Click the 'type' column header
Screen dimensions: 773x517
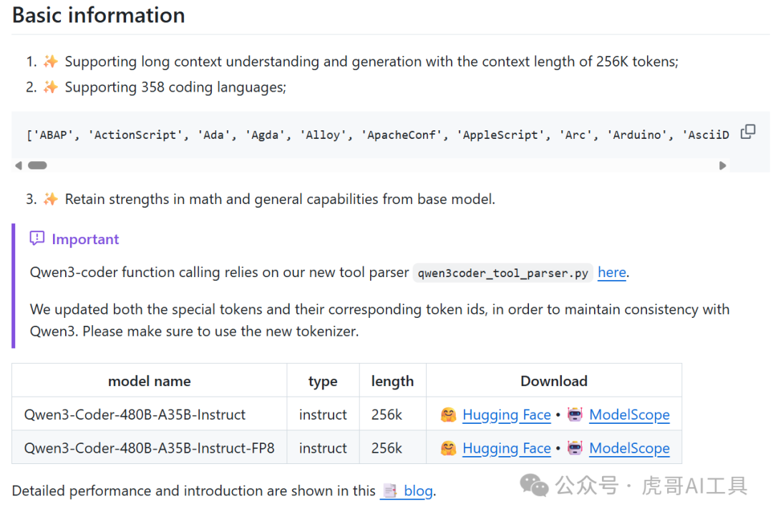[x=323, y=381]
